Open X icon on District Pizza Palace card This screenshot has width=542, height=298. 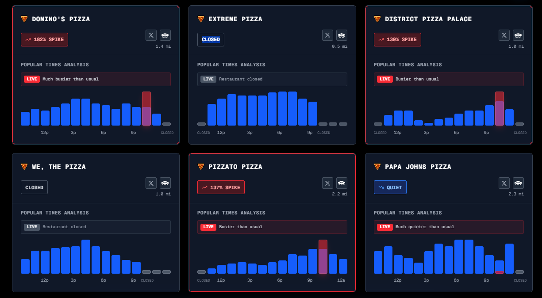(x=504, y=35)
